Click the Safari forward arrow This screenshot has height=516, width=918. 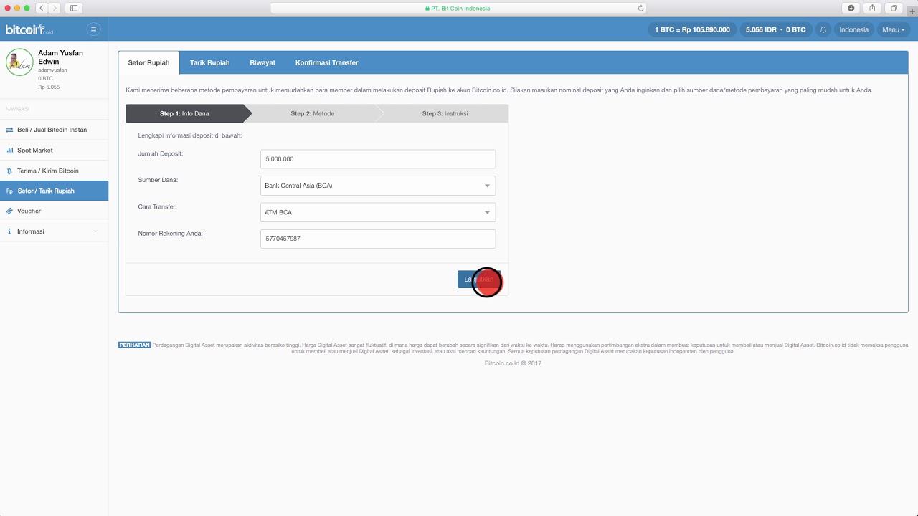tap(55, 8)
